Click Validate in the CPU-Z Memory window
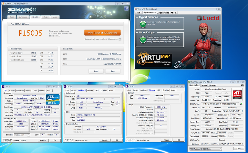This screenshot has height=153, width=248. coord(167,140)
